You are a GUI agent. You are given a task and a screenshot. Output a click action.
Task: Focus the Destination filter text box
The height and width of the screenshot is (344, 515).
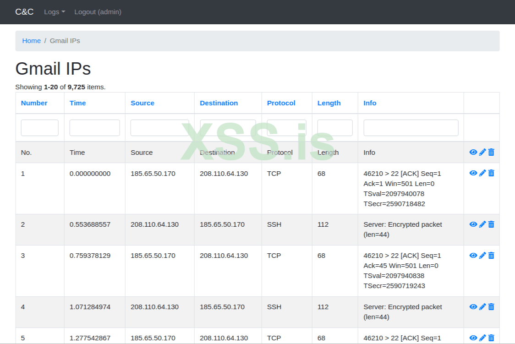228,128
